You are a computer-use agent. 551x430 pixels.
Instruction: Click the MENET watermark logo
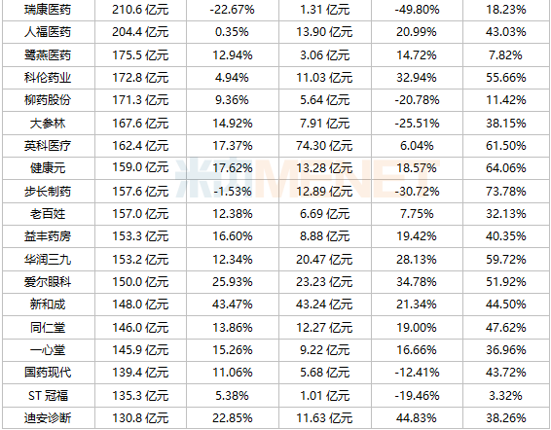click(308, 178)
